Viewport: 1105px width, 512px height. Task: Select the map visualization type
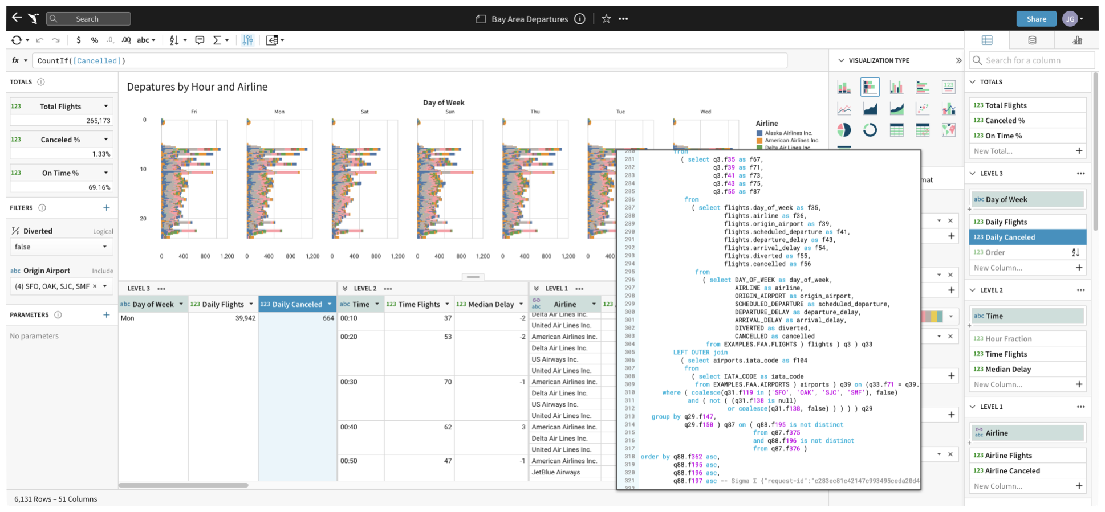coord(948,130)
